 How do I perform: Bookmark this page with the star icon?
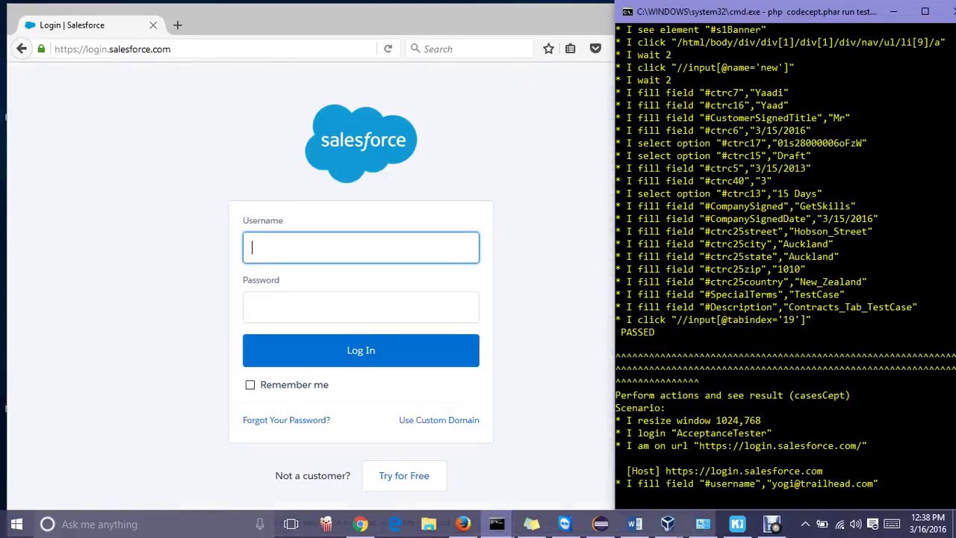(x=549, y=49)
